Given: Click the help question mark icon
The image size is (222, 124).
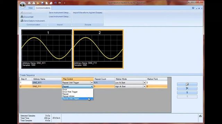Looking at the screenshot, I should click(x=193, y=8).
